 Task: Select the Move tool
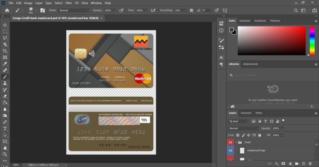(x=5, y=25)
